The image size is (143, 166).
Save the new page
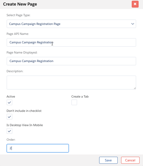point(108,160)
